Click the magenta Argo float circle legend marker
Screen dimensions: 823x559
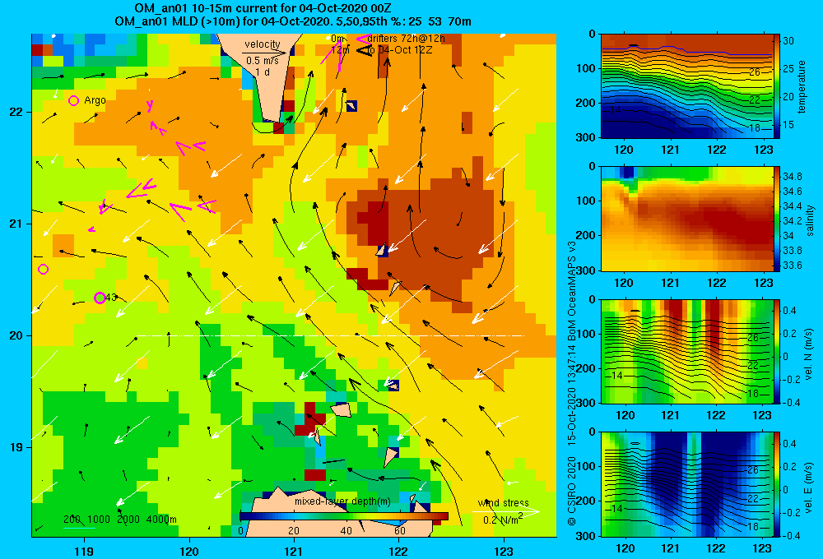[73, 100]
